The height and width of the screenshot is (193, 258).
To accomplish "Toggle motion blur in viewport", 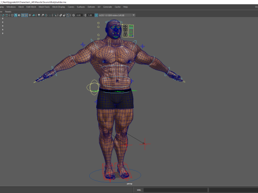I will (42, 15).
